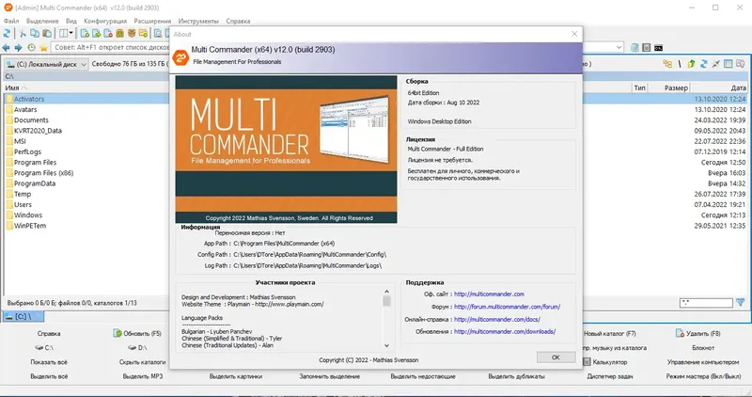Close the About dialog with X
The width and height of the screenshot is (752, 397).
tap(574, 34)
